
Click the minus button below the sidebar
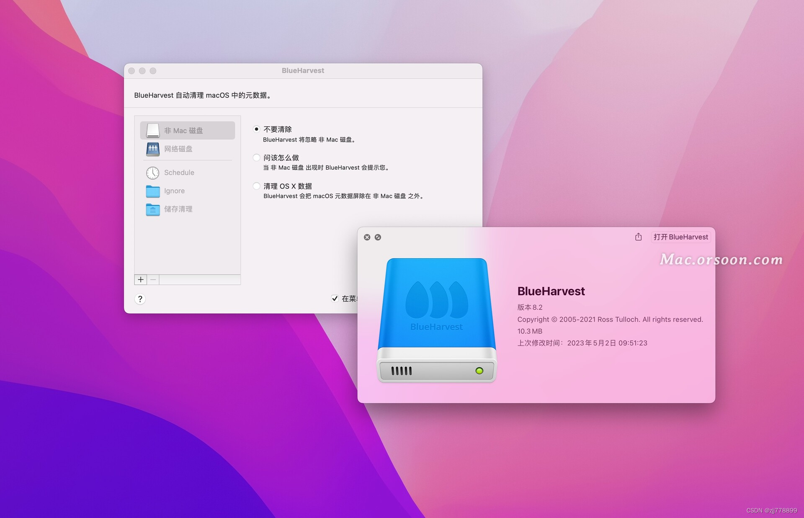pyautogui.click(x=152, y=279)
